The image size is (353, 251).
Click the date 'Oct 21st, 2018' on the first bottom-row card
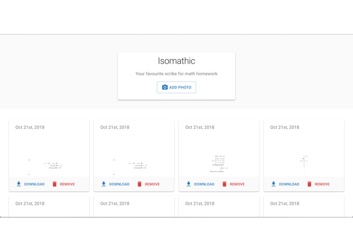tap(30, 204)
